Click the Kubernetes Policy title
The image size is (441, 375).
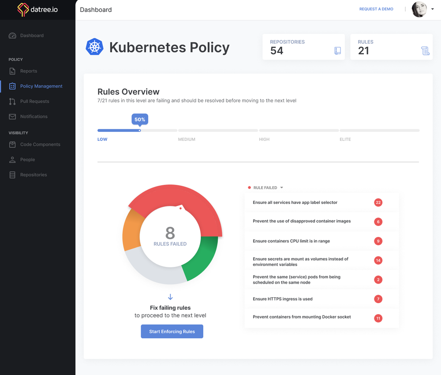coord(169,47)
